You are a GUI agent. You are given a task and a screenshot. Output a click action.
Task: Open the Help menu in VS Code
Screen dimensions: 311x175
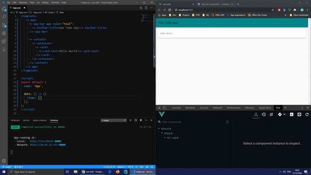pyautogui.click(x=64, y=2)
